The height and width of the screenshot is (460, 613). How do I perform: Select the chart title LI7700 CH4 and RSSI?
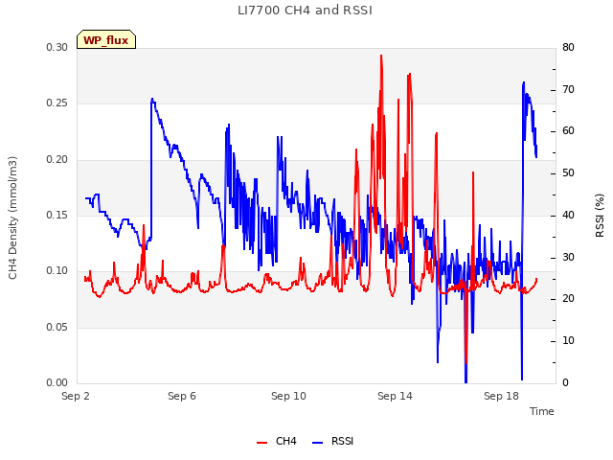point(305,11)
